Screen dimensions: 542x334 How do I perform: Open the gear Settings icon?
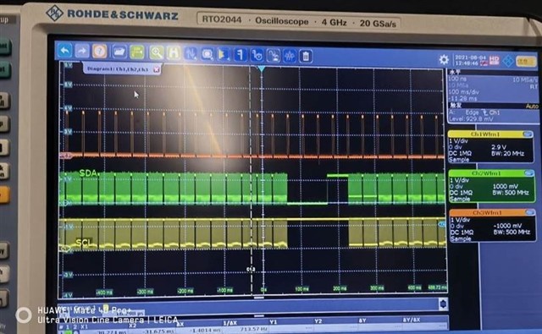(444, 60)
